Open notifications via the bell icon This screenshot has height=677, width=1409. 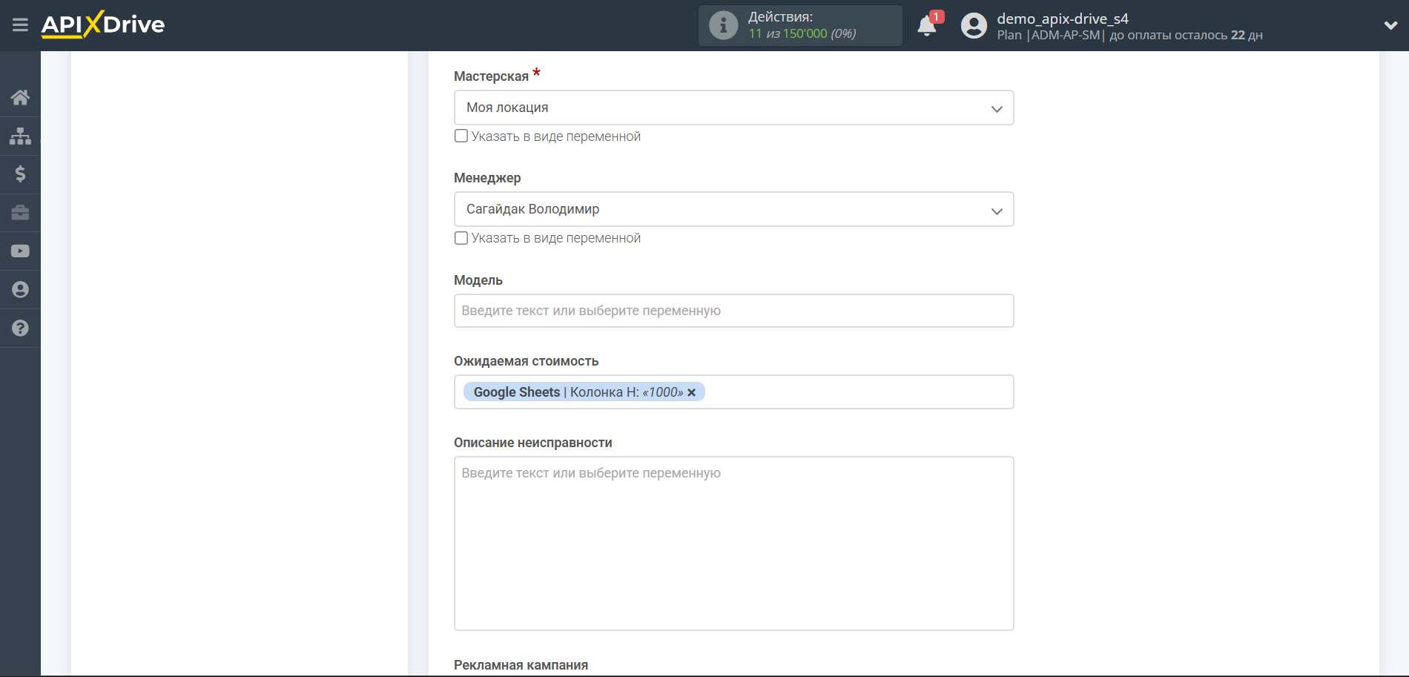point(926,24)
